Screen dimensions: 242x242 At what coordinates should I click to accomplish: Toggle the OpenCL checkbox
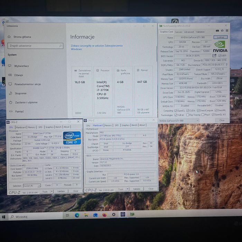[176, 111]
